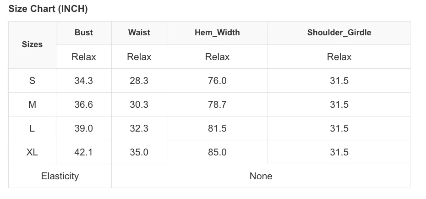Select the L size row label
Screen dimensions: 426x199
[x=32, y=128]
